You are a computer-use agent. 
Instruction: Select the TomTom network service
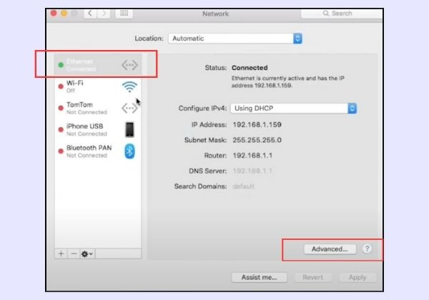click(98, 108)
